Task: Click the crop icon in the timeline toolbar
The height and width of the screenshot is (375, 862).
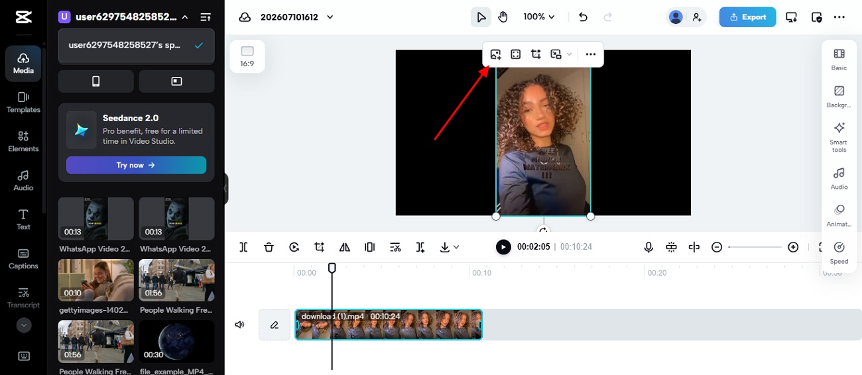Action: click(320, 247)
